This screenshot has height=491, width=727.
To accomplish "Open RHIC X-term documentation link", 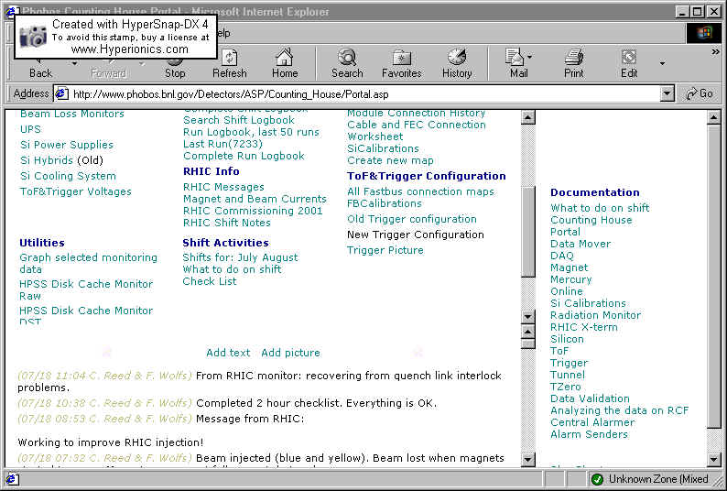I will [x=584, y=327].
